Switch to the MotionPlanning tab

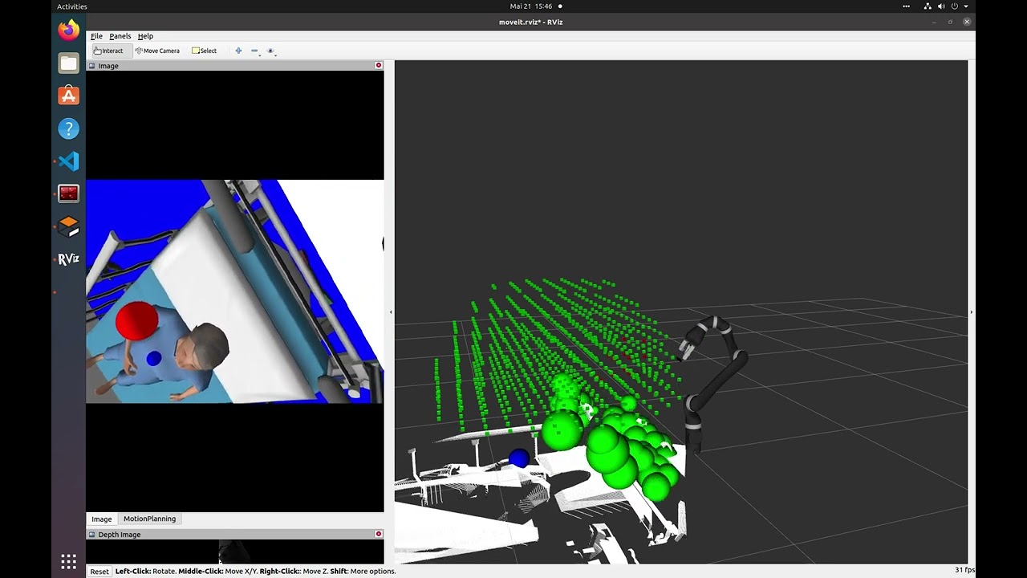[149, 519]
